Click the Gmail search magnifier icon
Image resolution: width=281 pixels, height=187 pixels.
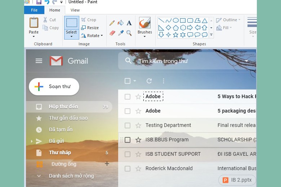pyautogui.click(x=128, y=61)
